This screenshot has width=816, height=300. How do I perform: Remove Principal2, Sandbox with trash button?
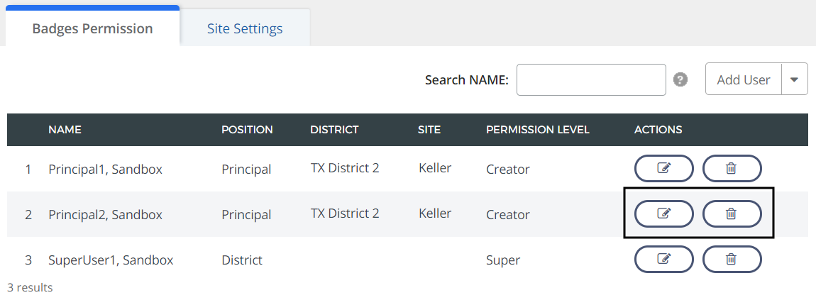click(x=732, y=213)
